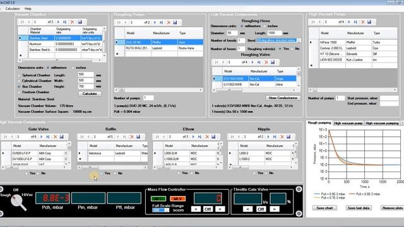Select the HiPace 1500 pump row

(353, 42)
